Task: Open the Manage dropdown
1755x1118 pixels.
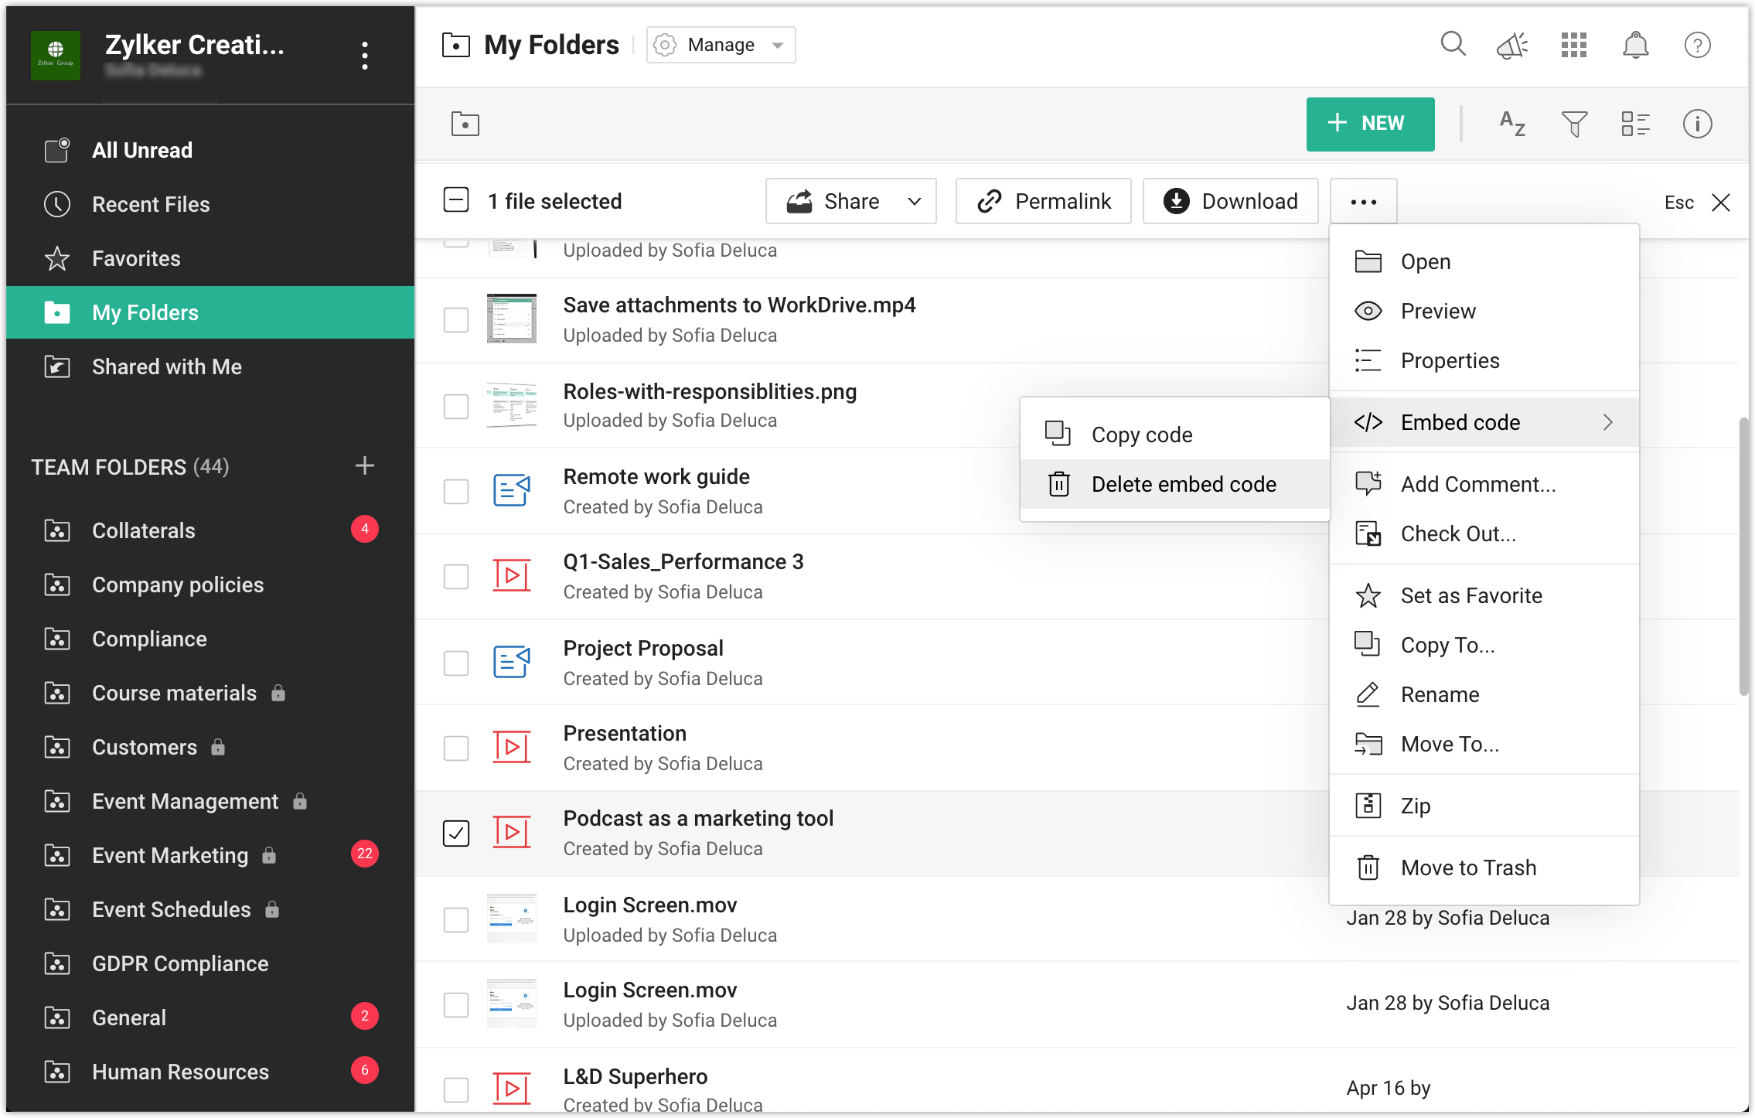Action: (721, 45)
